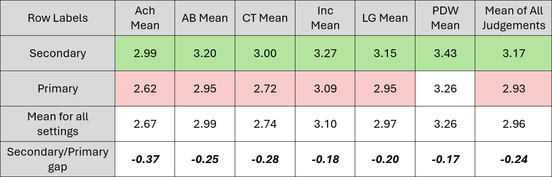
Task: Select the "Ach Mean" column header
Action: point(146,18)
